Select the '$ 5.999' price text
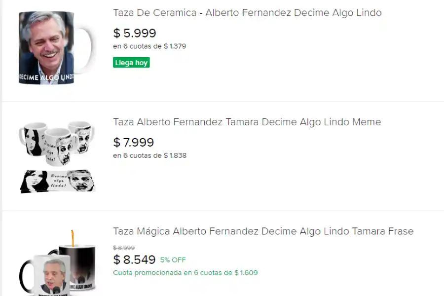 tap(134, 33)
